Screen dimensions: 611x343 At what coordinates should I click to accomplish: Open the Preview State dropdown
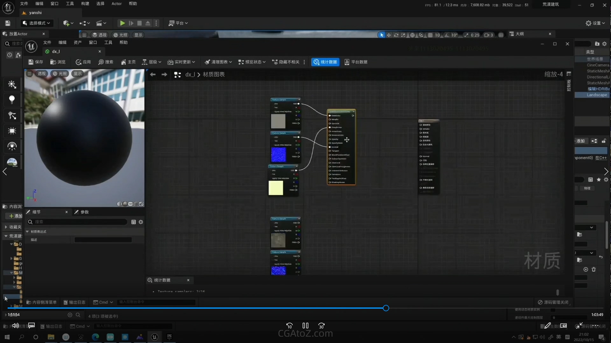tap(252, 62)
